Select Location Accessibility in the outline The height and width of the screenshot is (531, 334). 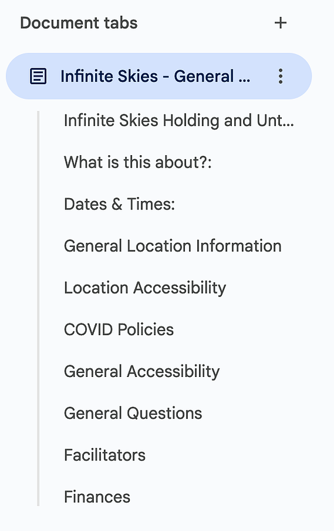[144, 288]
